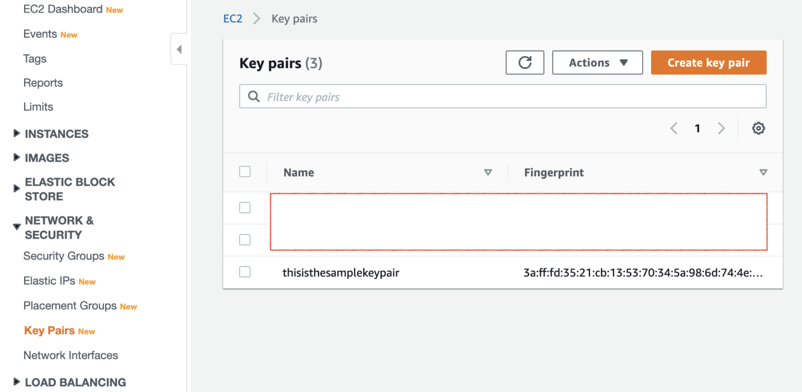Expand the INSTANCES section
Image resolution: width=802 pixels, height=392 pixels.
coord(56,133)
